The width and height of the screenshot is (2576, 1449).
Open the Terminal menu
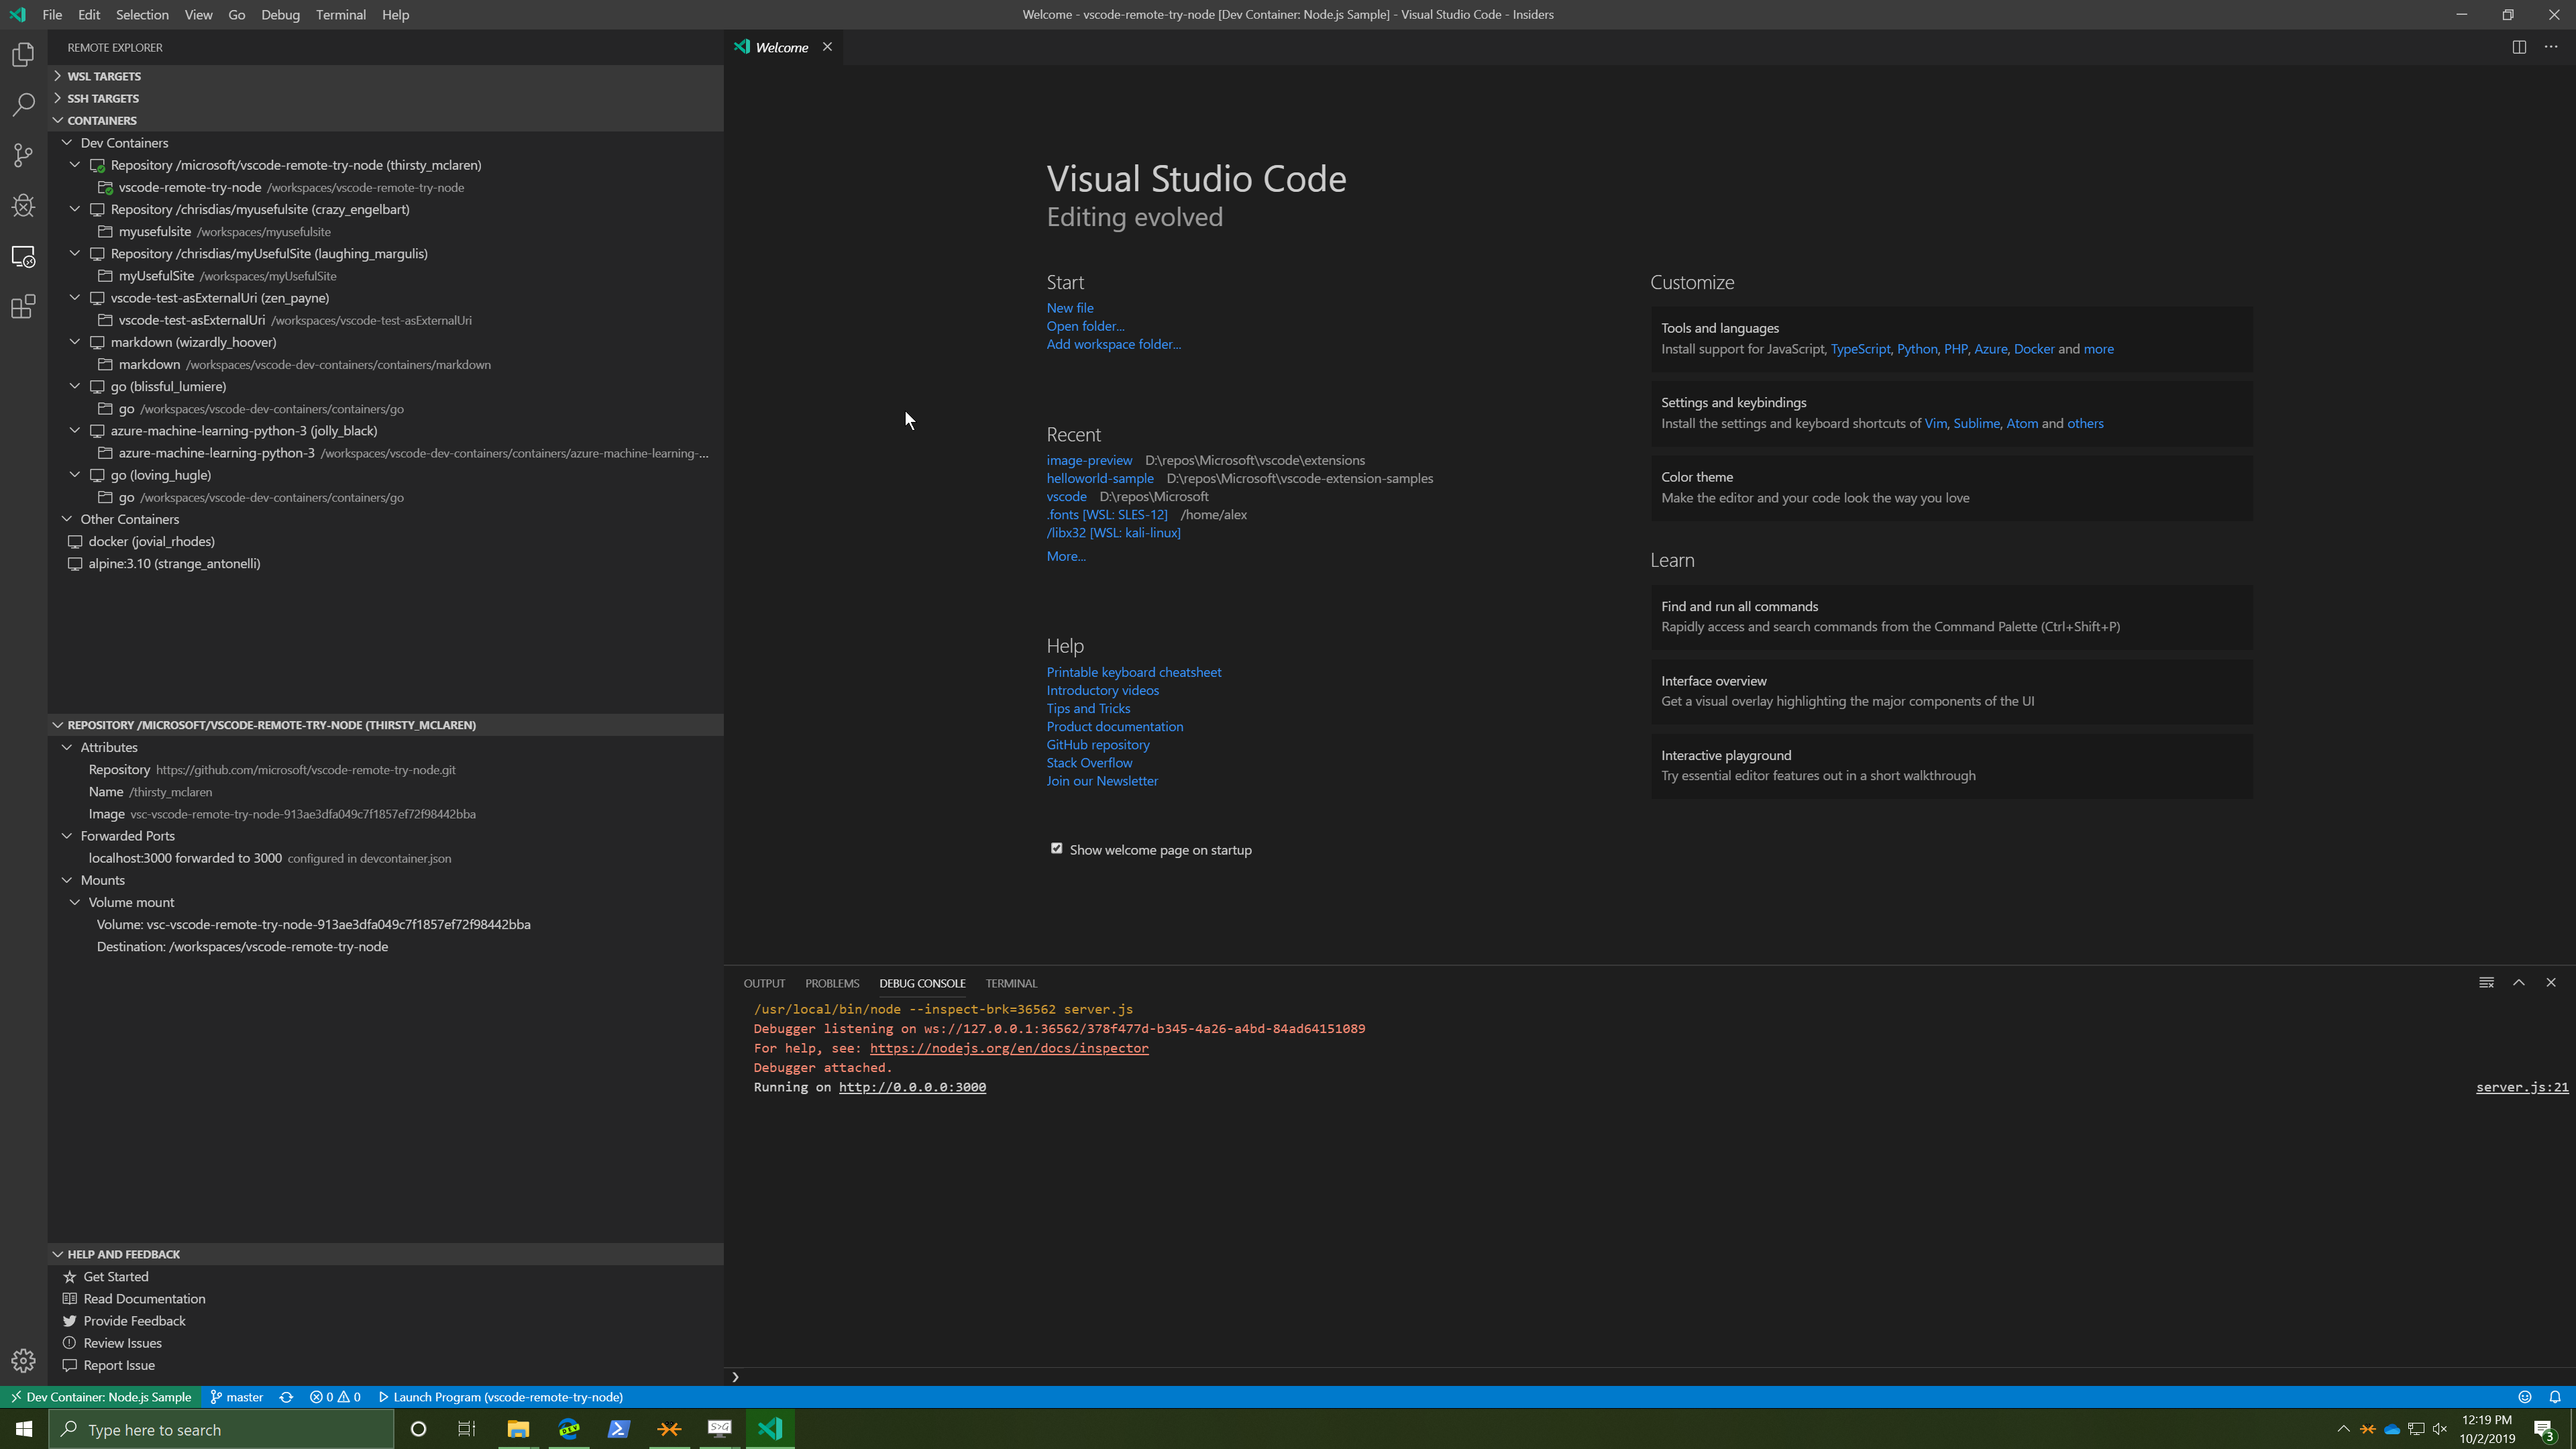(340, 15)
